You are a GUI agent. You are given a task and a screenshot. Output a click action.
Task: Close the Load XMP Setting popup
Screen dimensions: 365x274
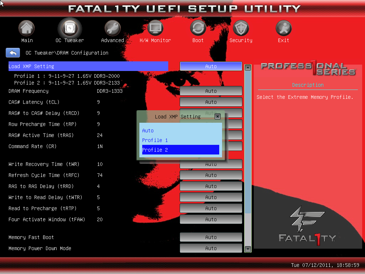click(217, 116)
